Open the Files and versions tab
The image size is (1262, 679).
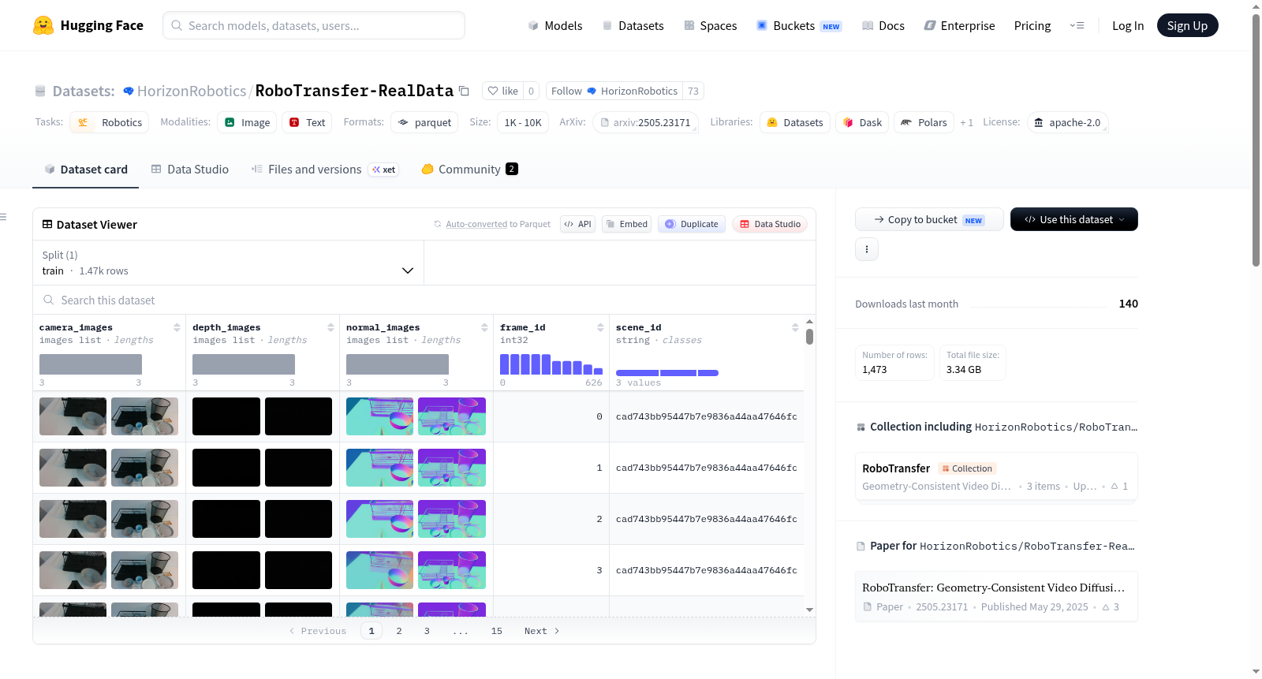coord(325,169)
